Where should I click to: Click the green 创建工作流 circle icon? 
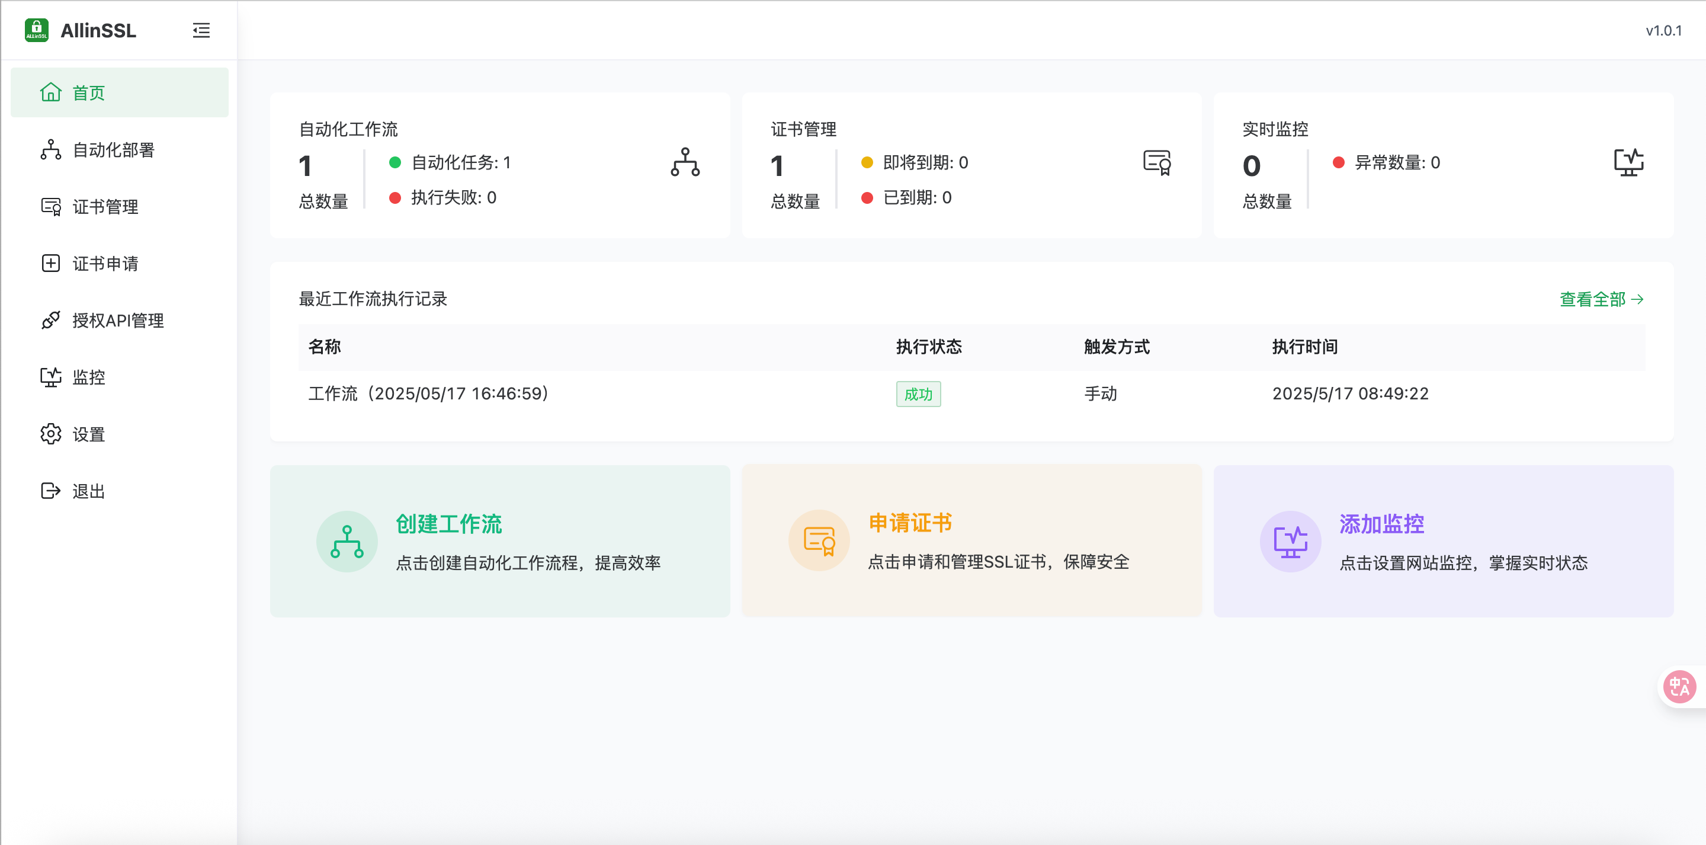coord(347,542)
